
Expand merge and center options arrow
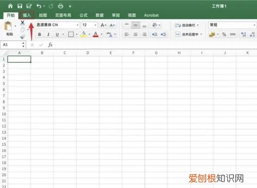(201, 34)
